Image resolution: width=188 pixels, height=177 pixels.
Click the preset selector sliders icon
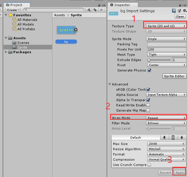point(179,11)
